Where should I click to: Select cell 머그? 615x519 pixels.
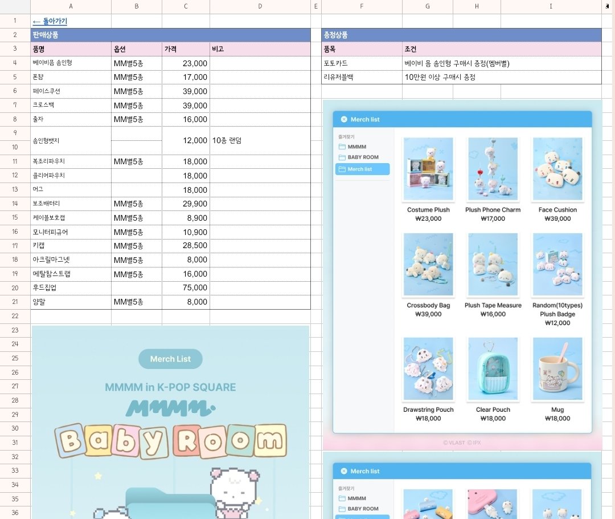[71, 189]
